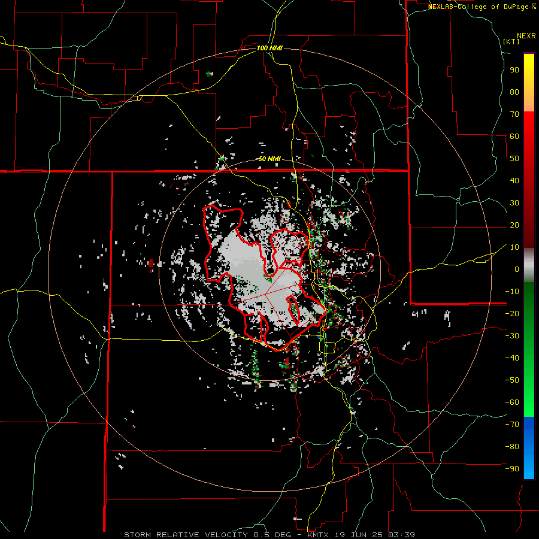
Task: Select the 50 value on the velocity scale
Action: click(x=514, y=159)
